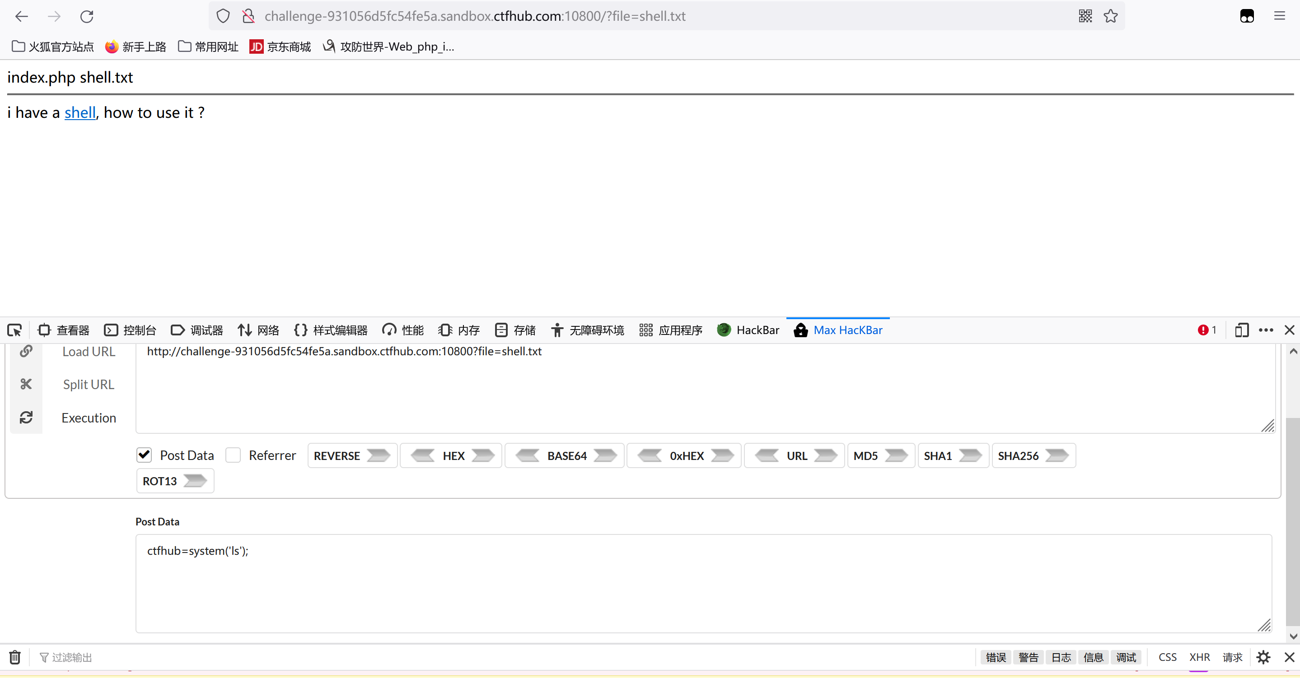Open the 新手上路 bookmark
This screenshot has width=1300, height=678.
[x=135, y=46]
